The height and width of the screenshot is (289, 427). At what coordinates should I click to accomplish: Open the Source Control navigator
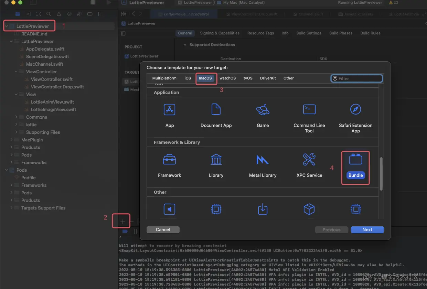[x=28, y=14]
